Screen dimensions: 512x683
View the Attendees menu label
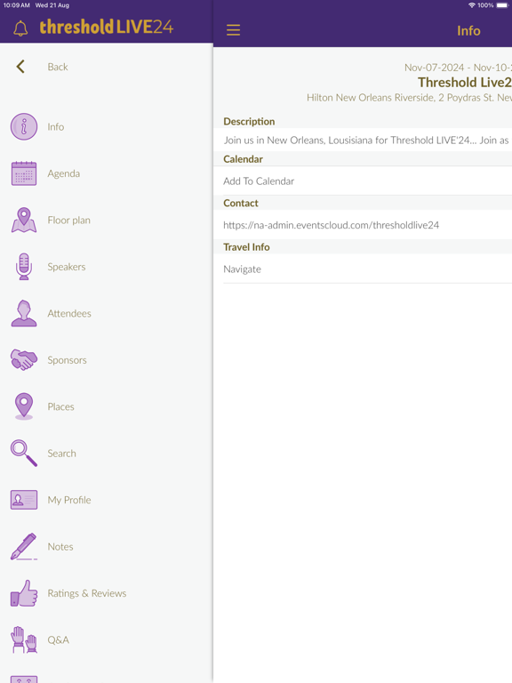pos(69,313)
